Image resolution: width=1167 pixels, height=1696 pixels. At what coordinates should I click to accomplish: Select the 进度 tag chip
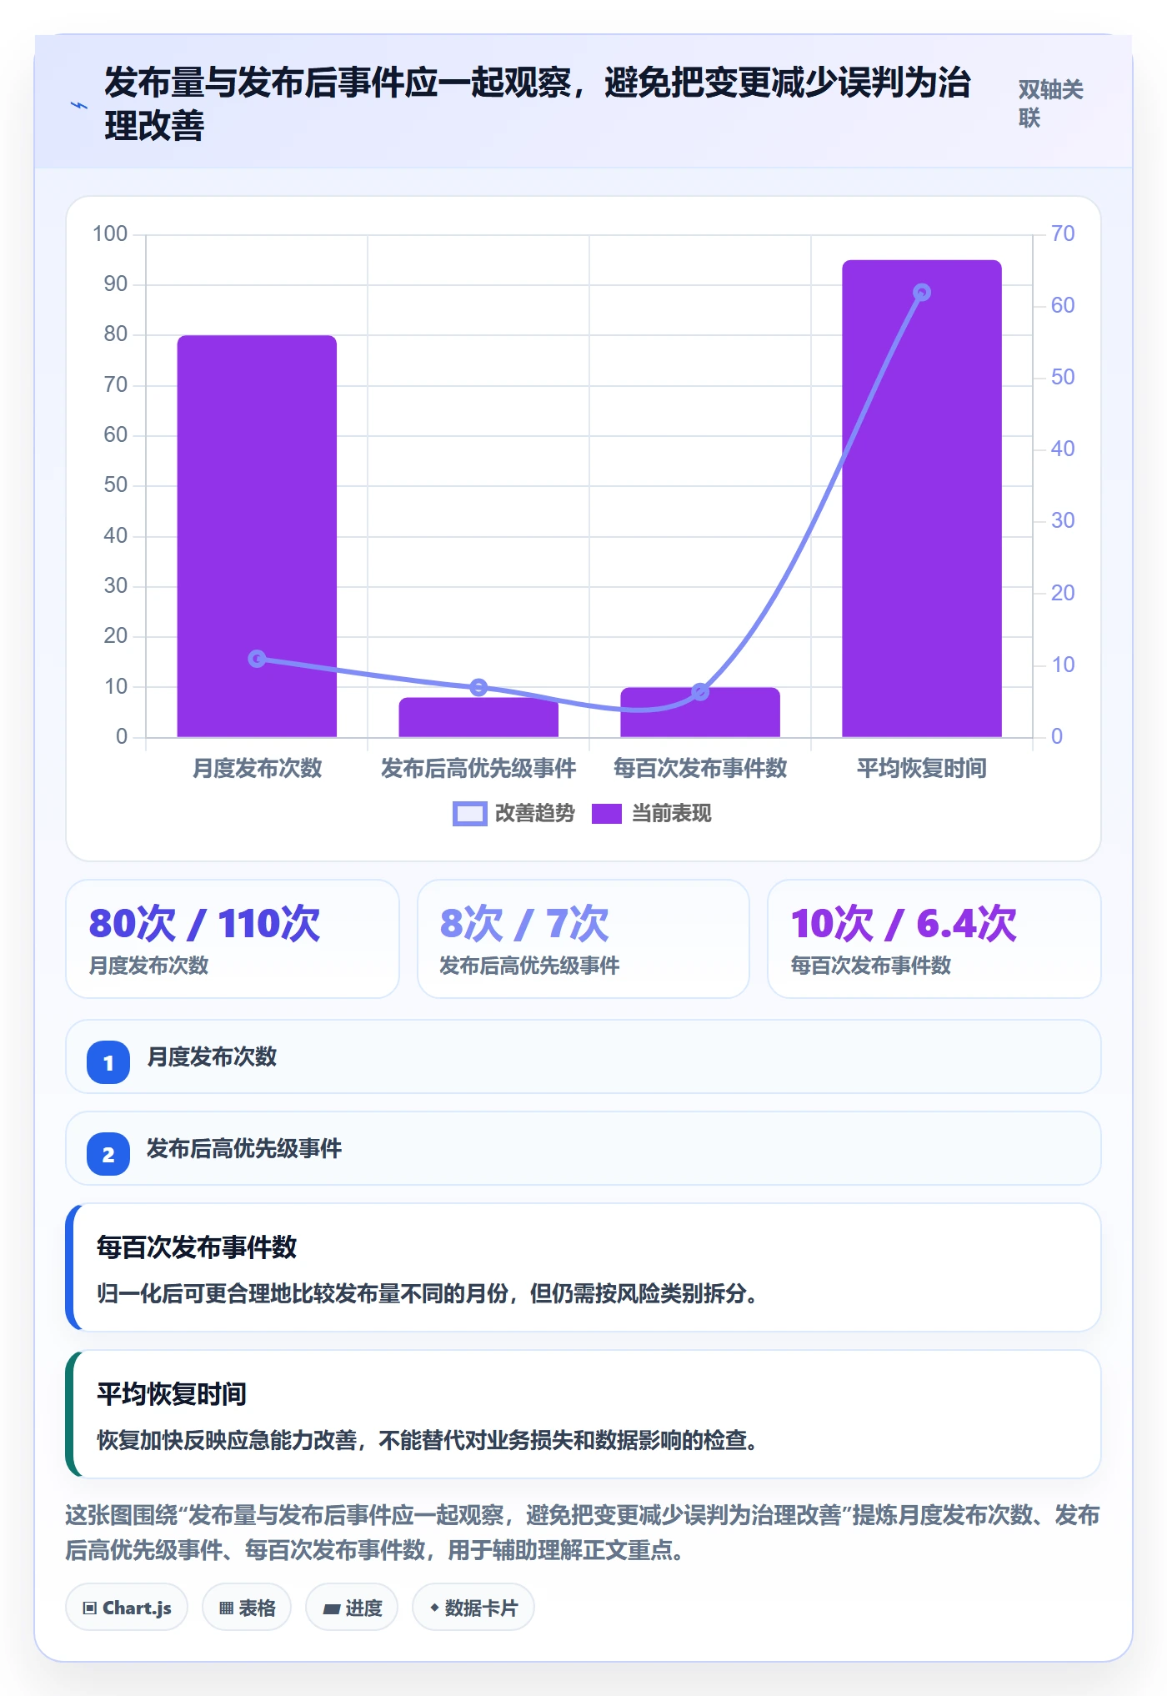[x=352, y=1608]
